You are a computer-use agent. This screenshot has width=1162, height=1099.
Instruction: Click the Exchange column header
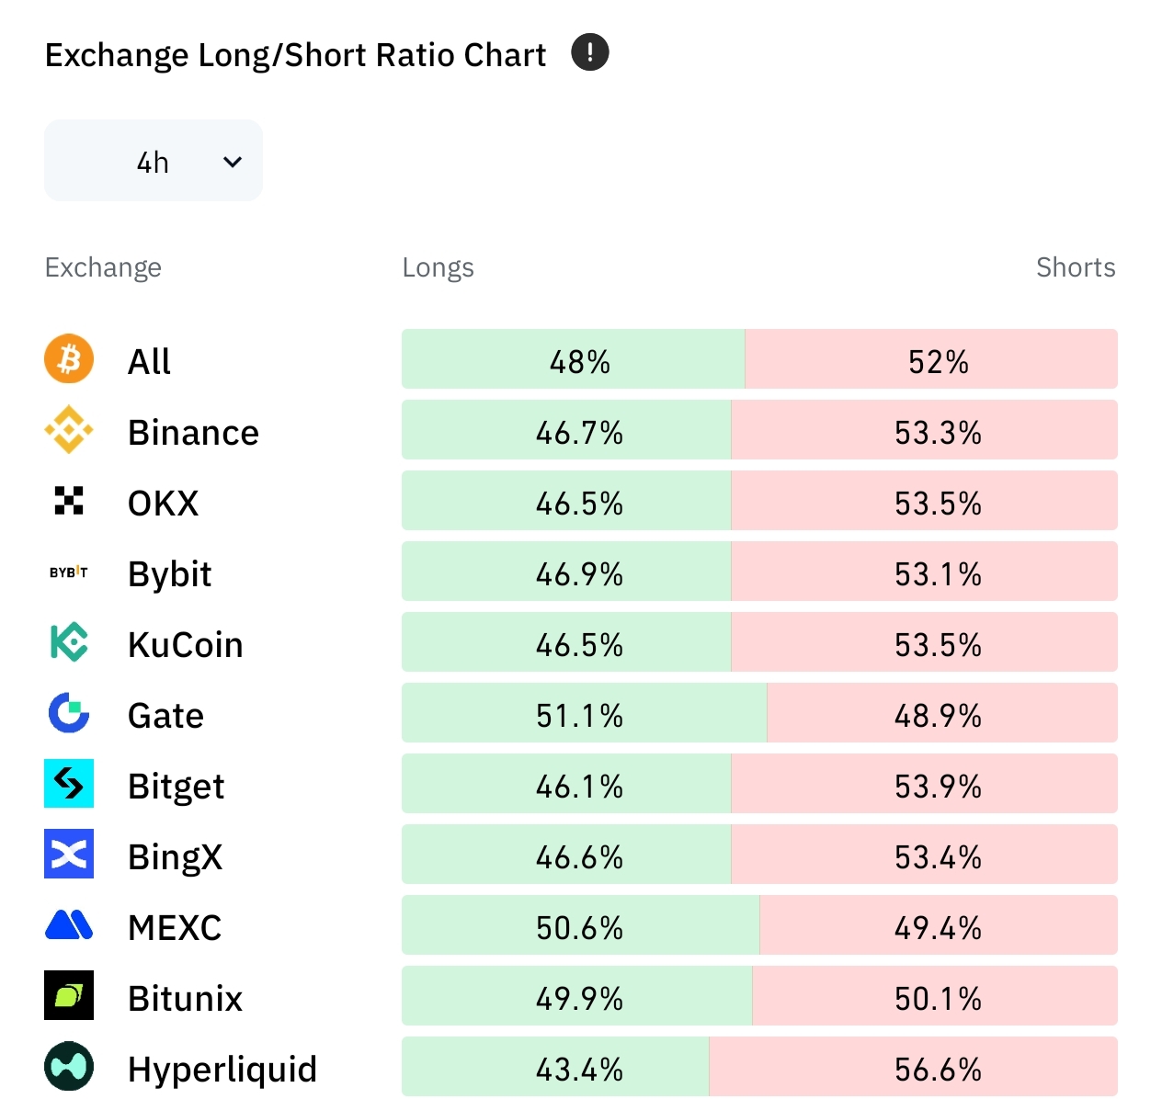coord(103,267)
